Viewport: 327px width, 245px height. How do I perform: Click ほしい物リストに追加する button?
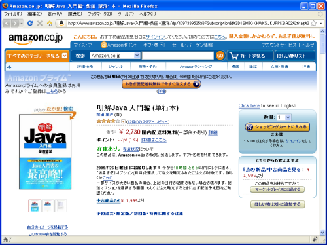[x=277, y=204]
